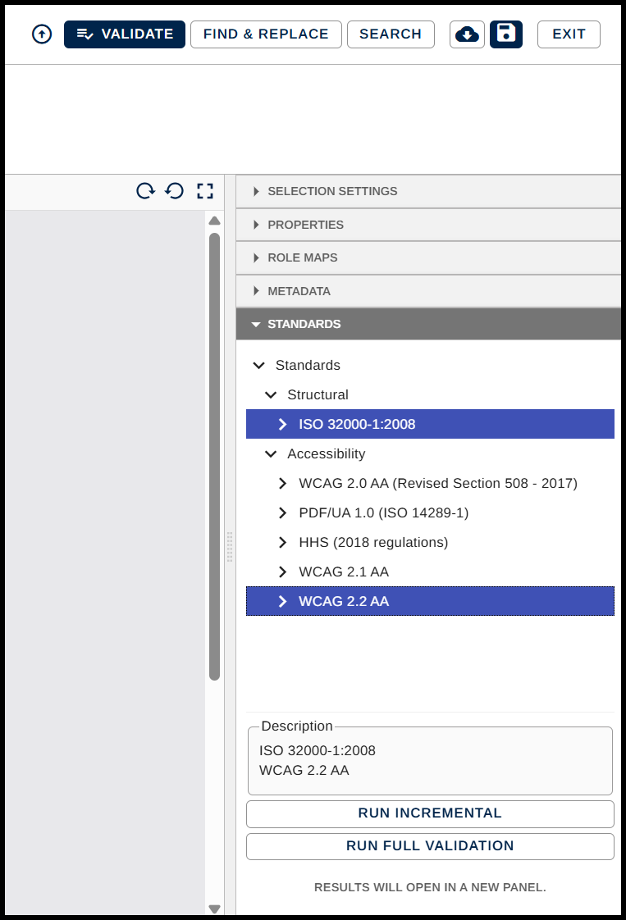The image size is (626, 920).
Task: Expand HHS 2018 regulations chevron
Action: click(282, 542)
